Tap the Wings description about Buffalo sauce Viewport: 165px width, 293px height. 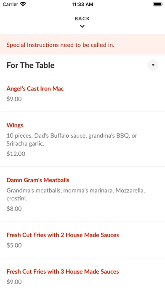(72, 140)
